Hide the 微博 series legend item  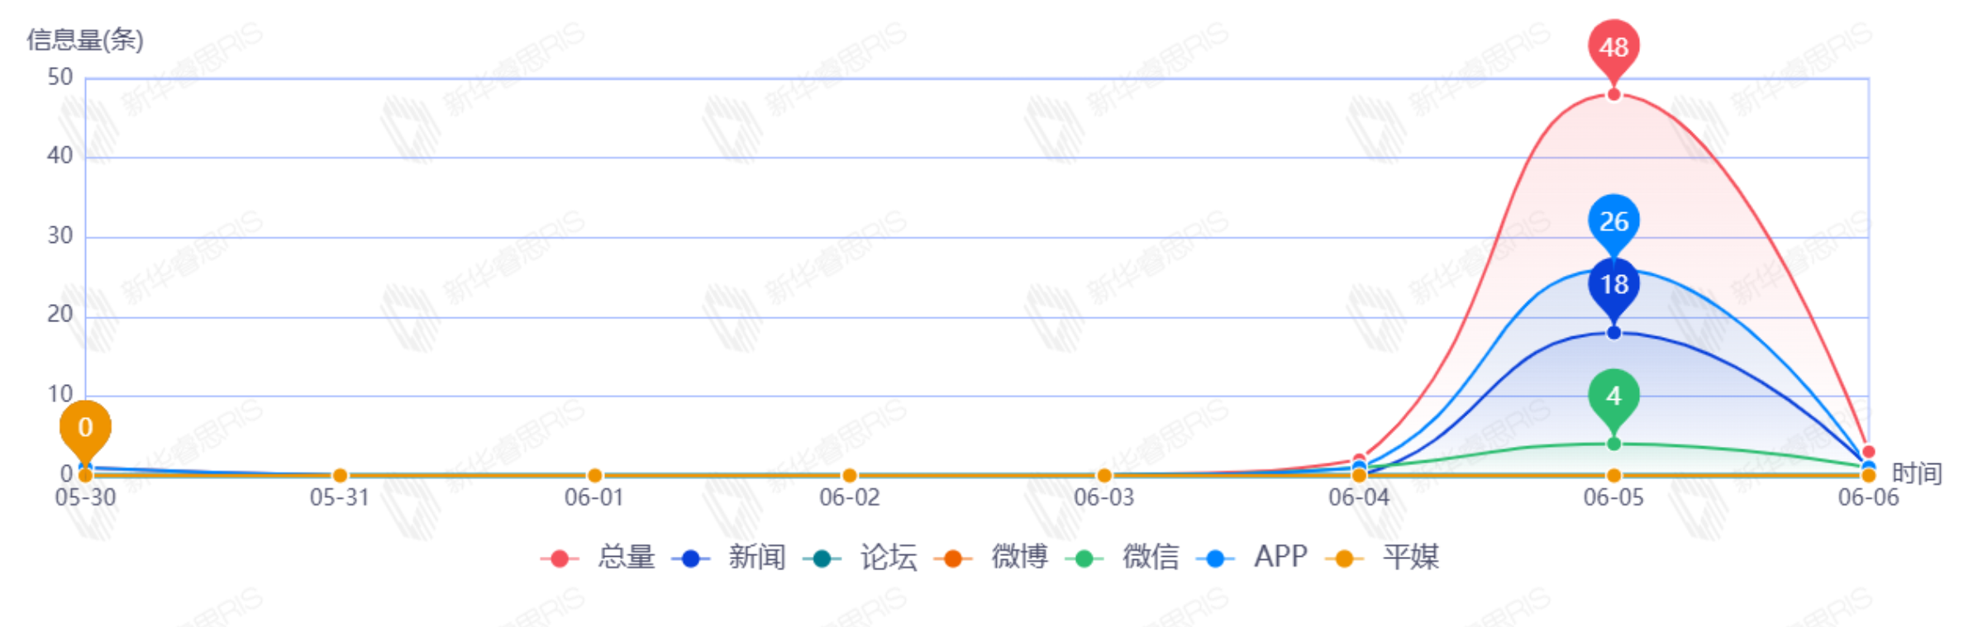coord(992,558)
